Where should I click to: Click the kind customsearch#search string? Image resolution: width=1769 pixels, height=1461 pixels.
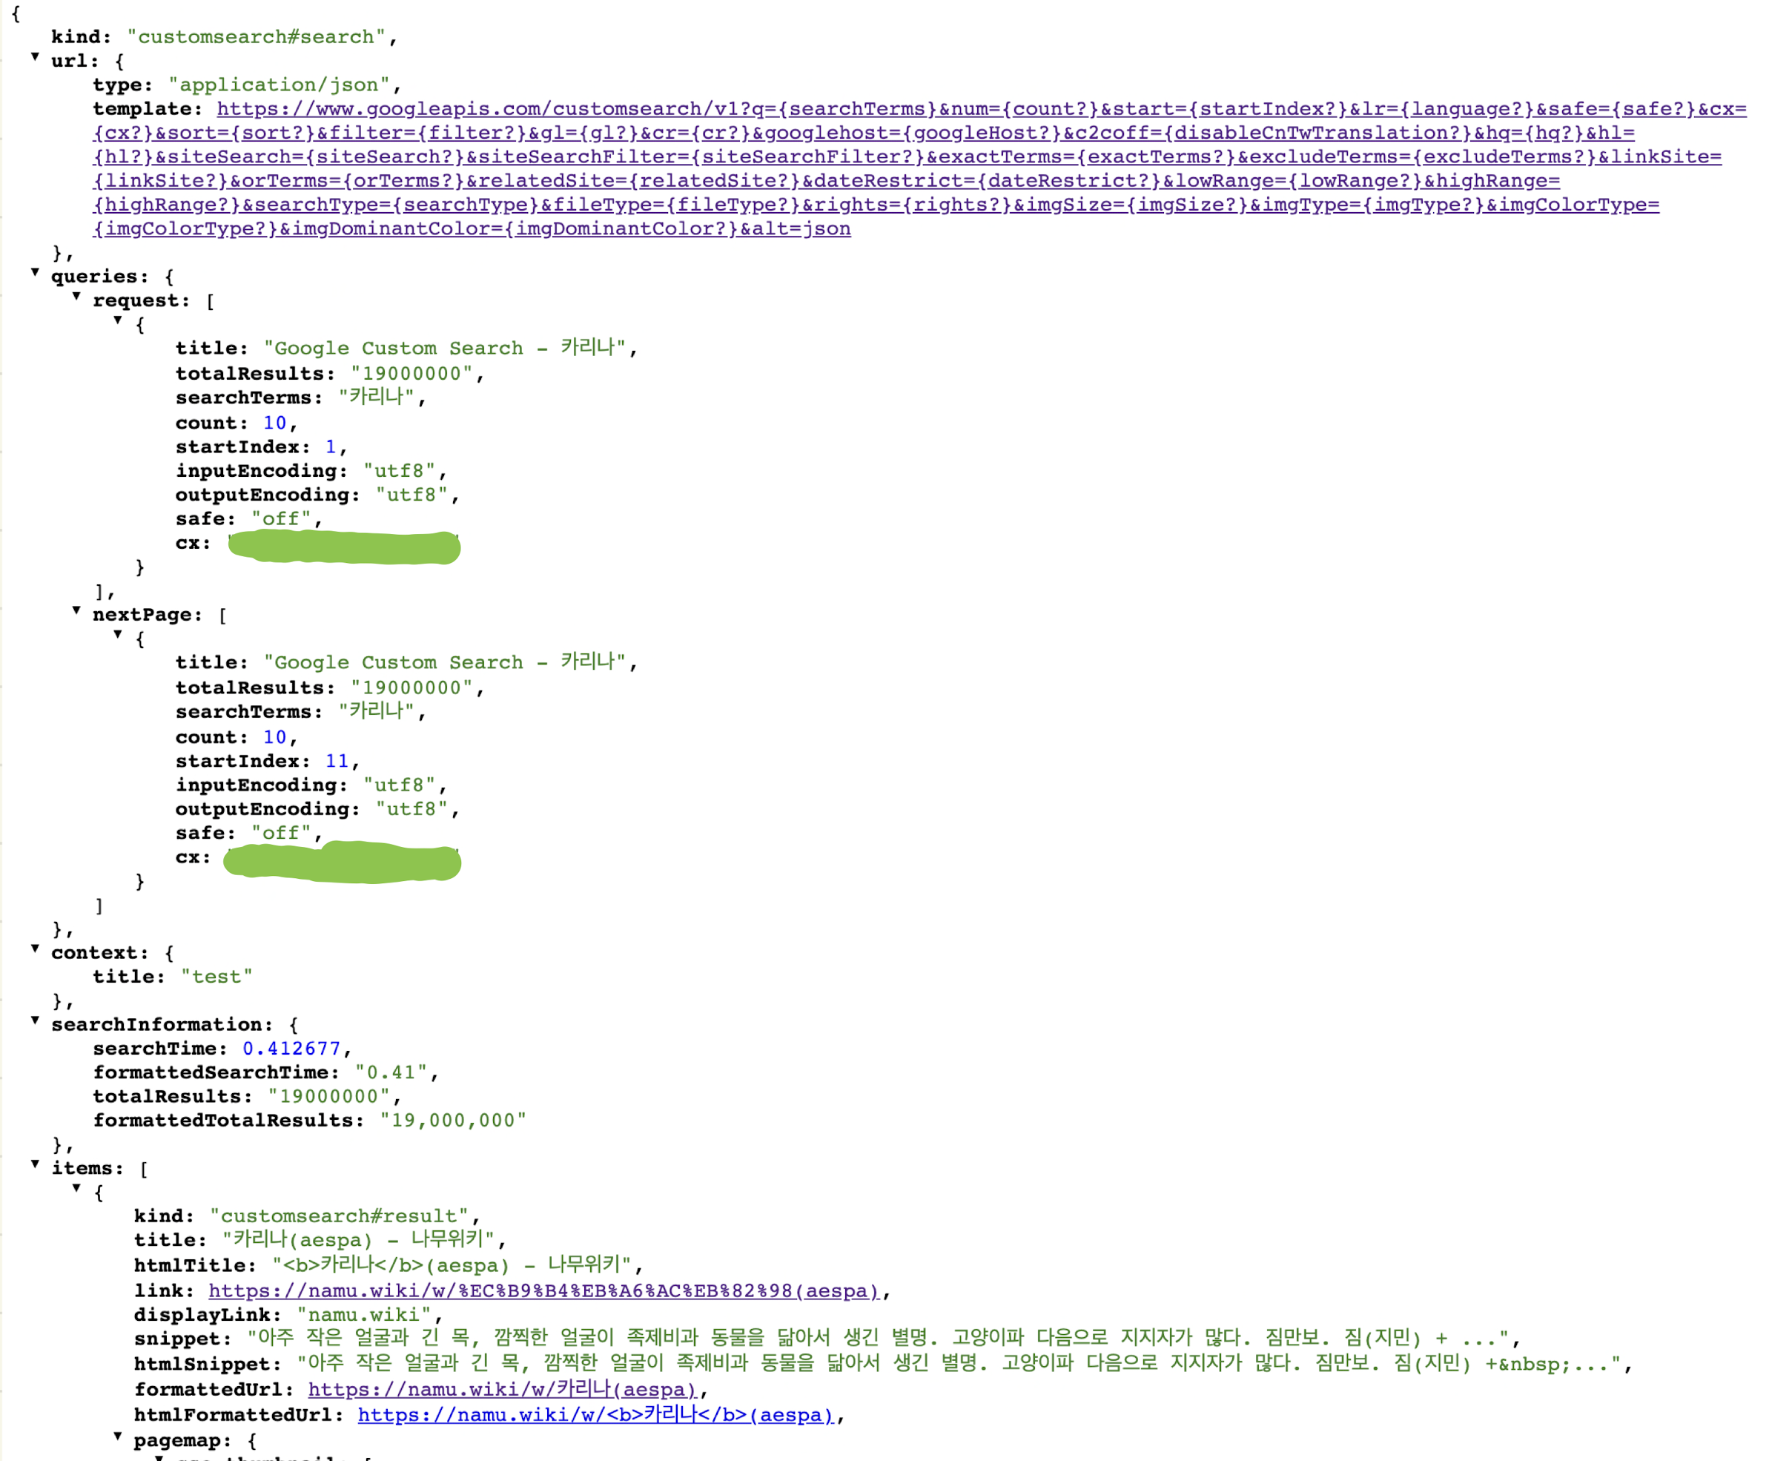[256, 37]
